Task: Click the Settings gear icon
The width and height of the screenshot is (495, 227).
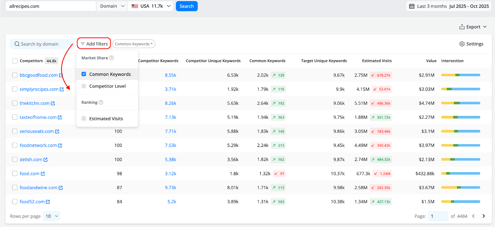Action: 462,44
